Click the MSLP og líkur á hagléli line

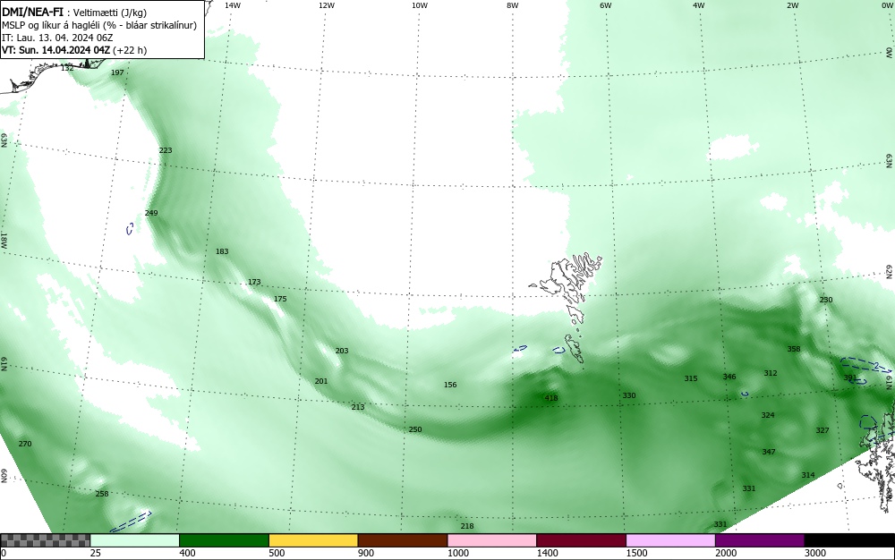[99, 25]
